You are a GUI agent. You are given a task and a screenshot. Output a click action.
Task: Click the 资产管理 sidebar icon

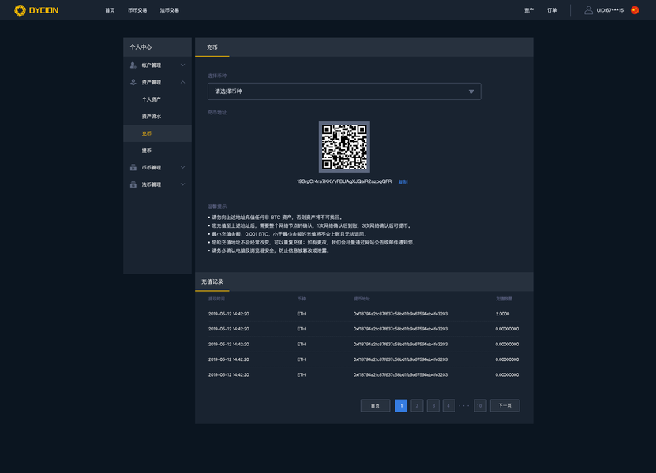pyautogui.click(x=133, y=82)
